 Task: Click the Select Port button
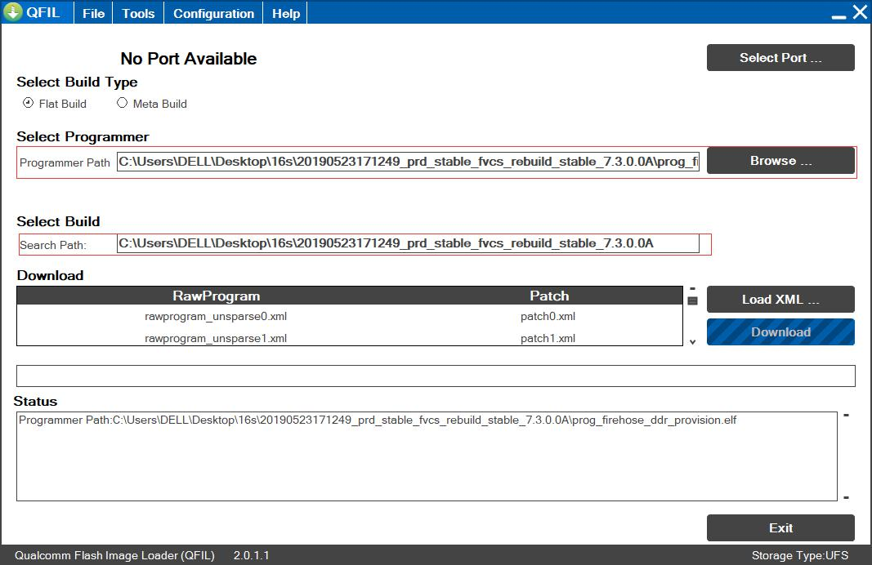[780, 58]
